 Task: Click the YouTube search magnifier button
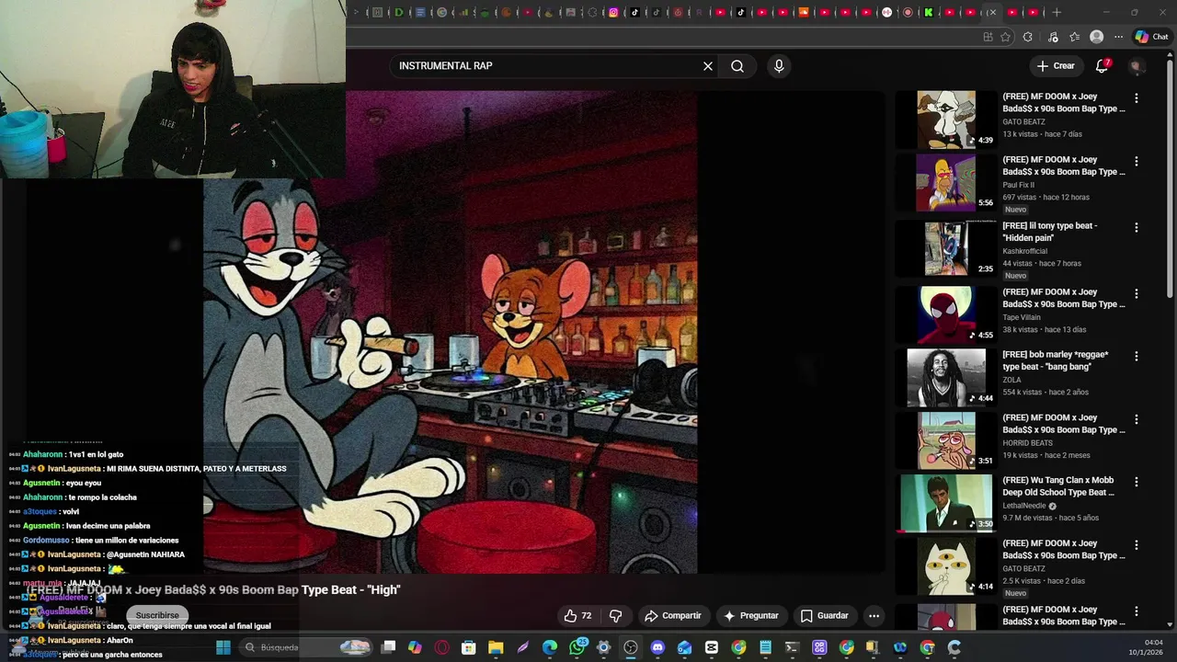point(737,66)
